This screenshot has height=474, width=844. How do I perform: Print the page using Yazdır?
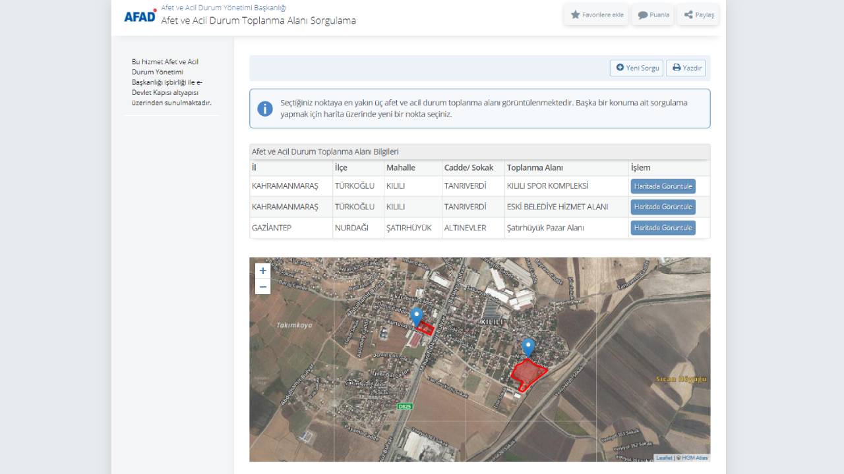pos(686,68)
